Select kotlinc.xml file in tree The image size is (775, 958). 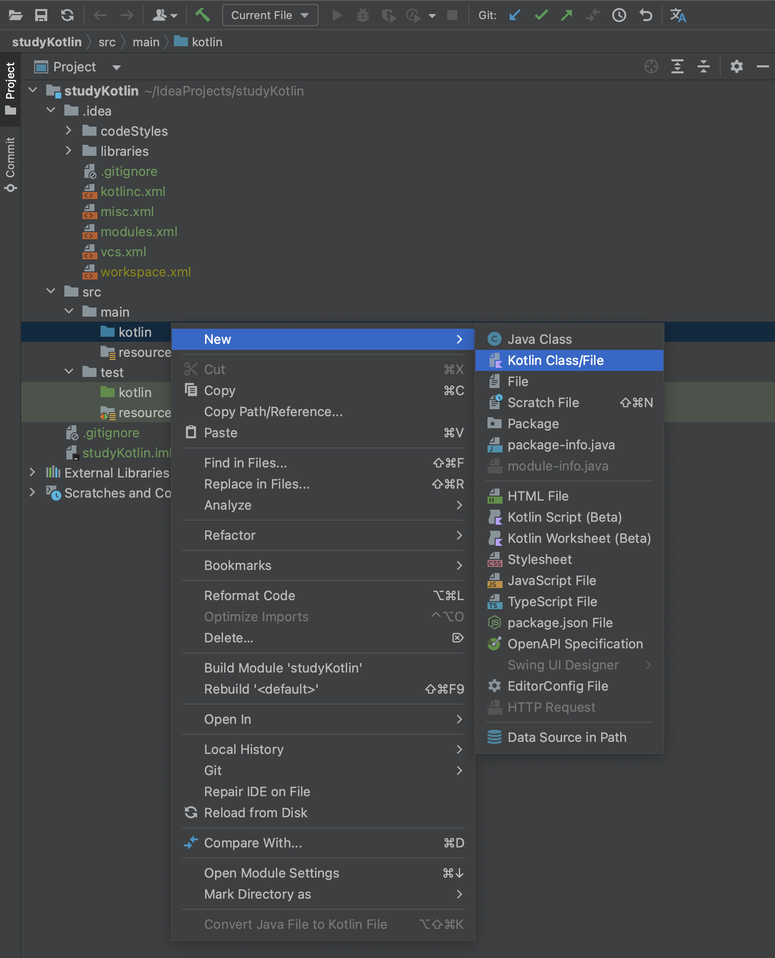point(133,191)
